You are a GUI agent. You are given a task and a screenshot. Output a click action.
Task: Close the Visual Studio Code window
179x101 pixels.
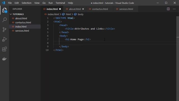pyautogui.click(x=175, y=3)
